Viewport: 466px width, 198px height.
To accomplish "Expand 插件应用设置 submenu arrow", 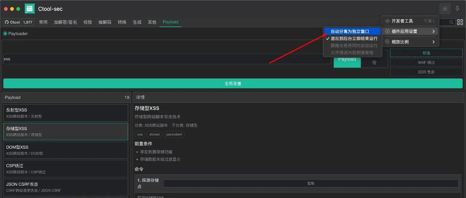I will [434, 32].
